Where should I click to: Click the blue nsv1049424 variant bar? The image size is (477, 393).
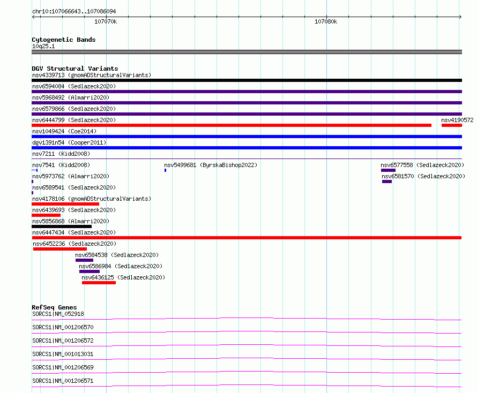(x=247, y=137)
